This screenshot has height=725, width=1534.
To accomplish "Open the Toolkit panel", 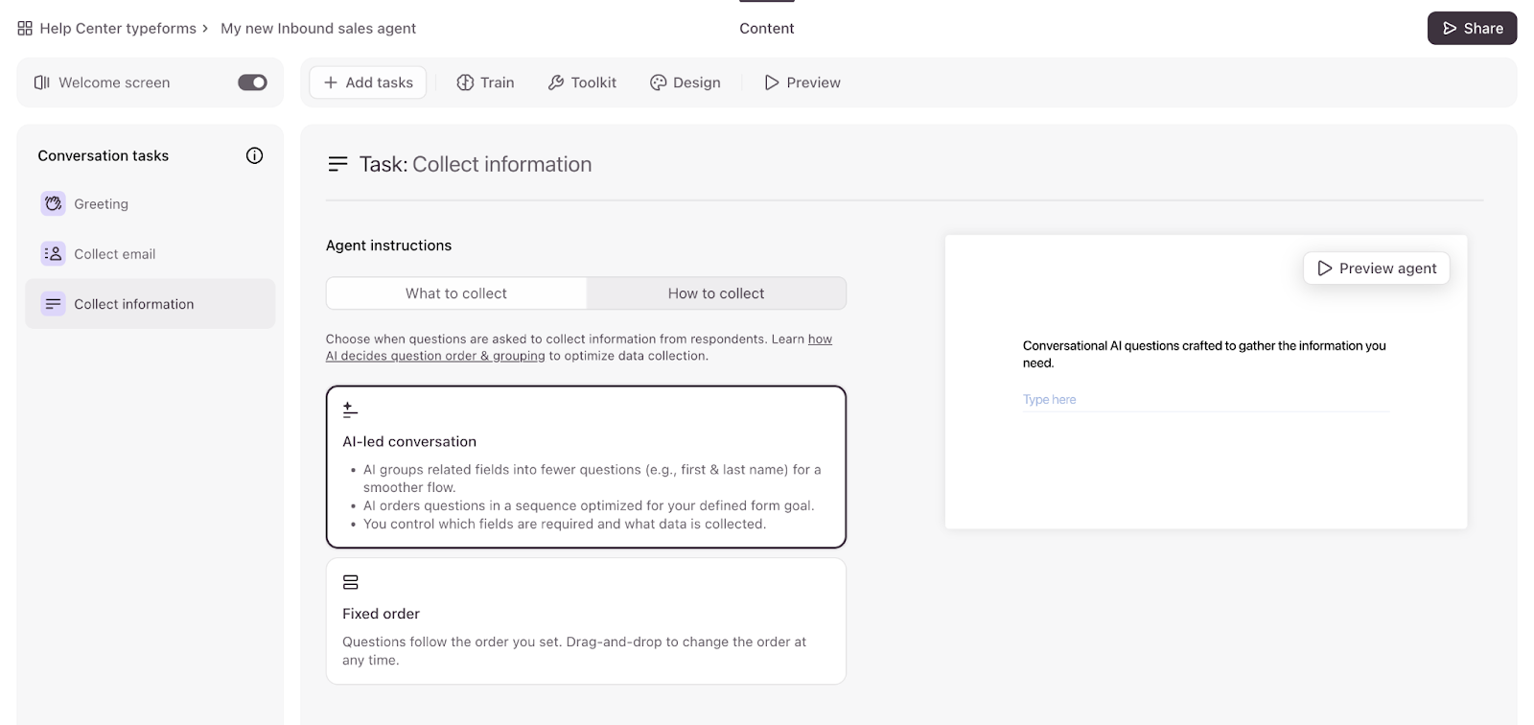I will pos(582,82).
